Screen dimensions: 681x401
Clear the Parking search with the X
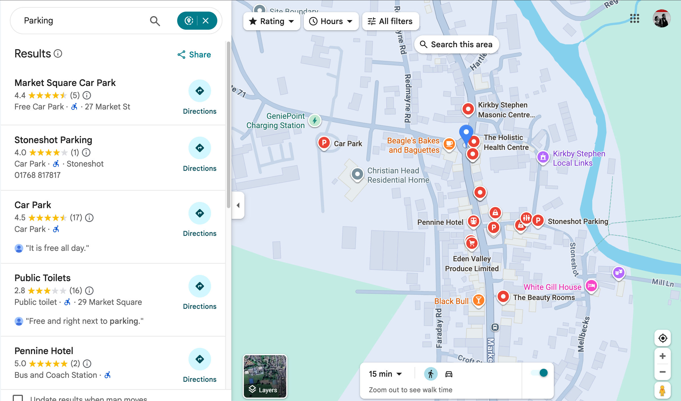[206, 20]
